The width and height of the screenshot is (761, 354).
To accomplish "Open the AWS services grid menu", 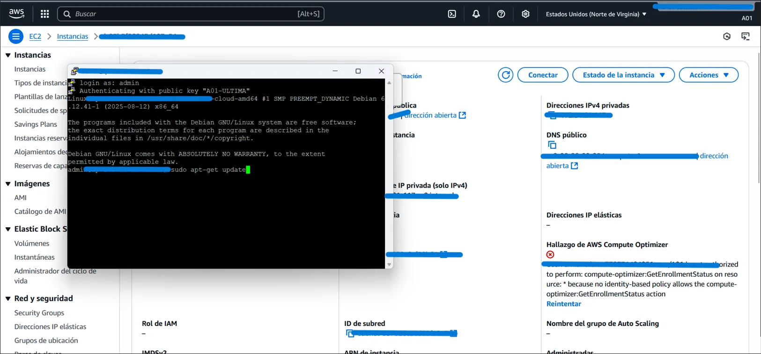I will click(44, 14).
